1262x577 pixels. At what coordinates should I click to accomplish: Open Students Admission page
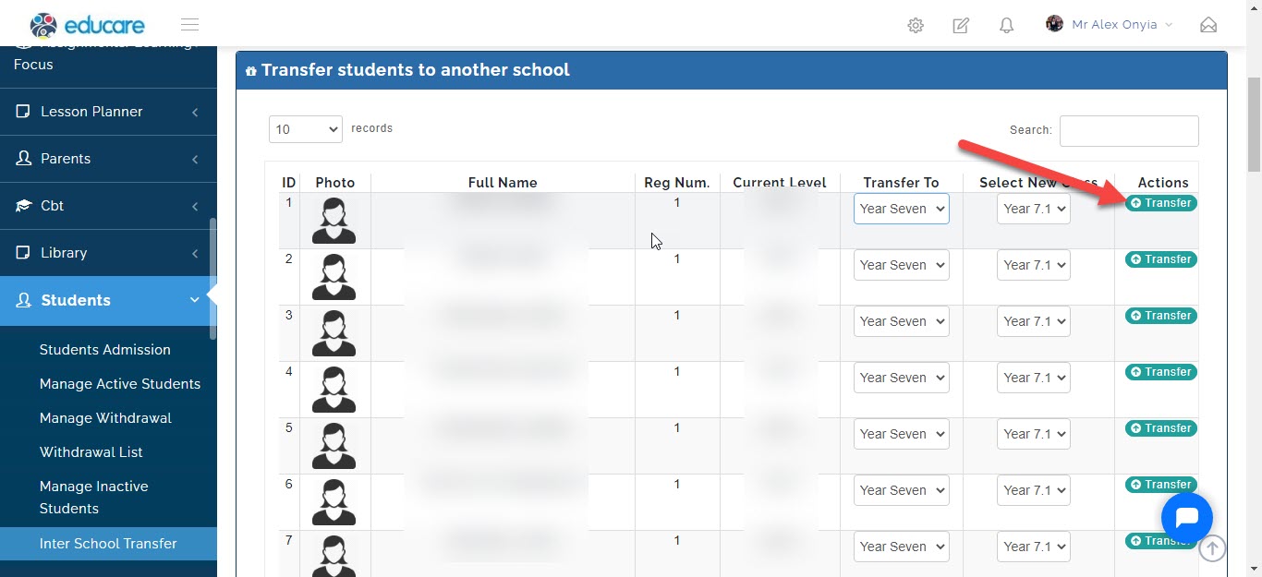coord(105,350)
